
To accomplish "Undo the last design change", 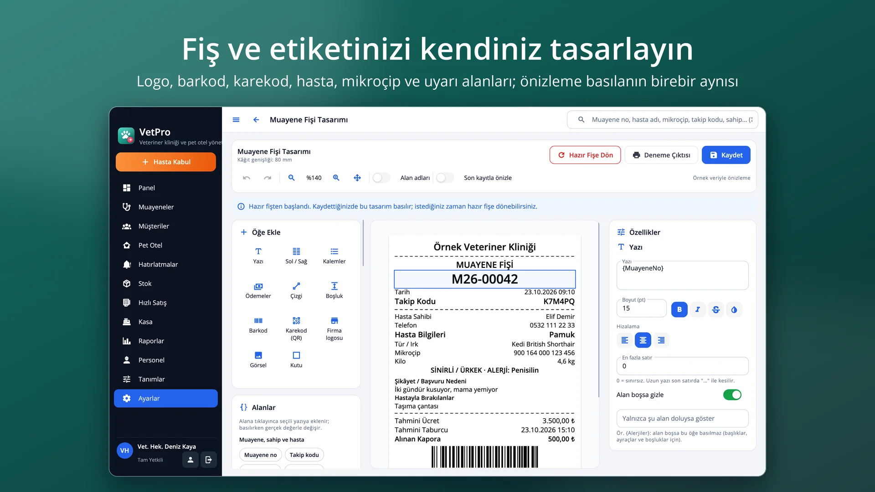I will pyautogui.click(x=247, y=178).
